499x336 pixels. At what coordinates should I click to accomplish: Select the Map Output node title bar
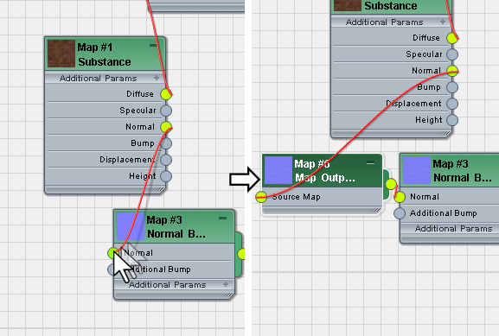point(324,171)
